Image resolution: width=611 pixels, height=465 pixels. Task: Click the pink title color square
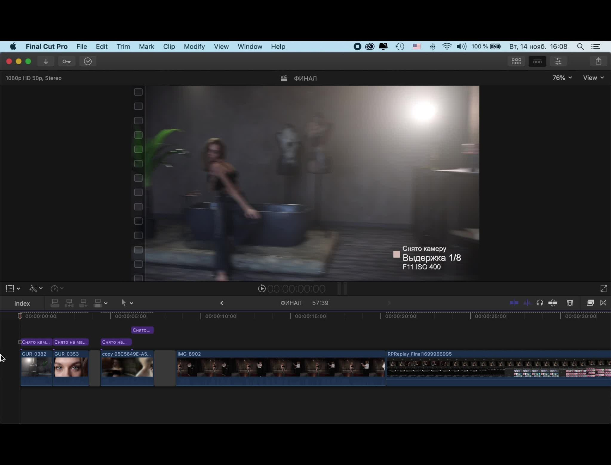coord(397,254)
